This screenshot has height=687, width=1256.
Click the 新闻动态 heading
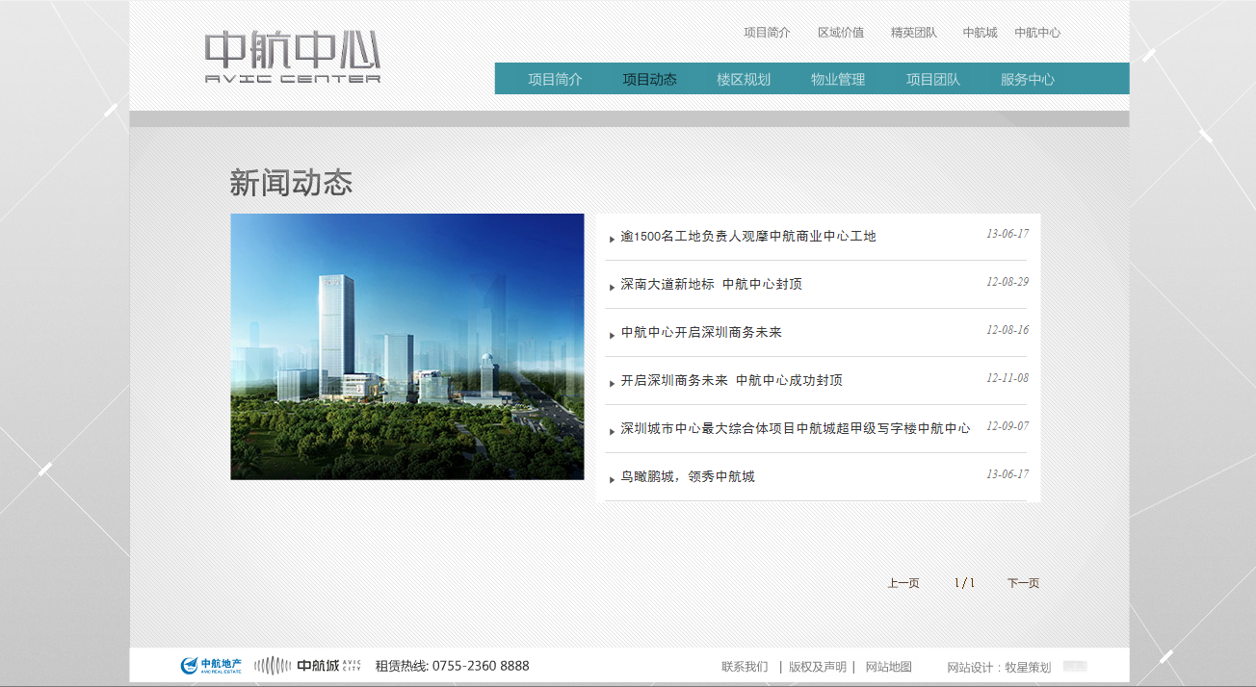[x=291, y=183]
